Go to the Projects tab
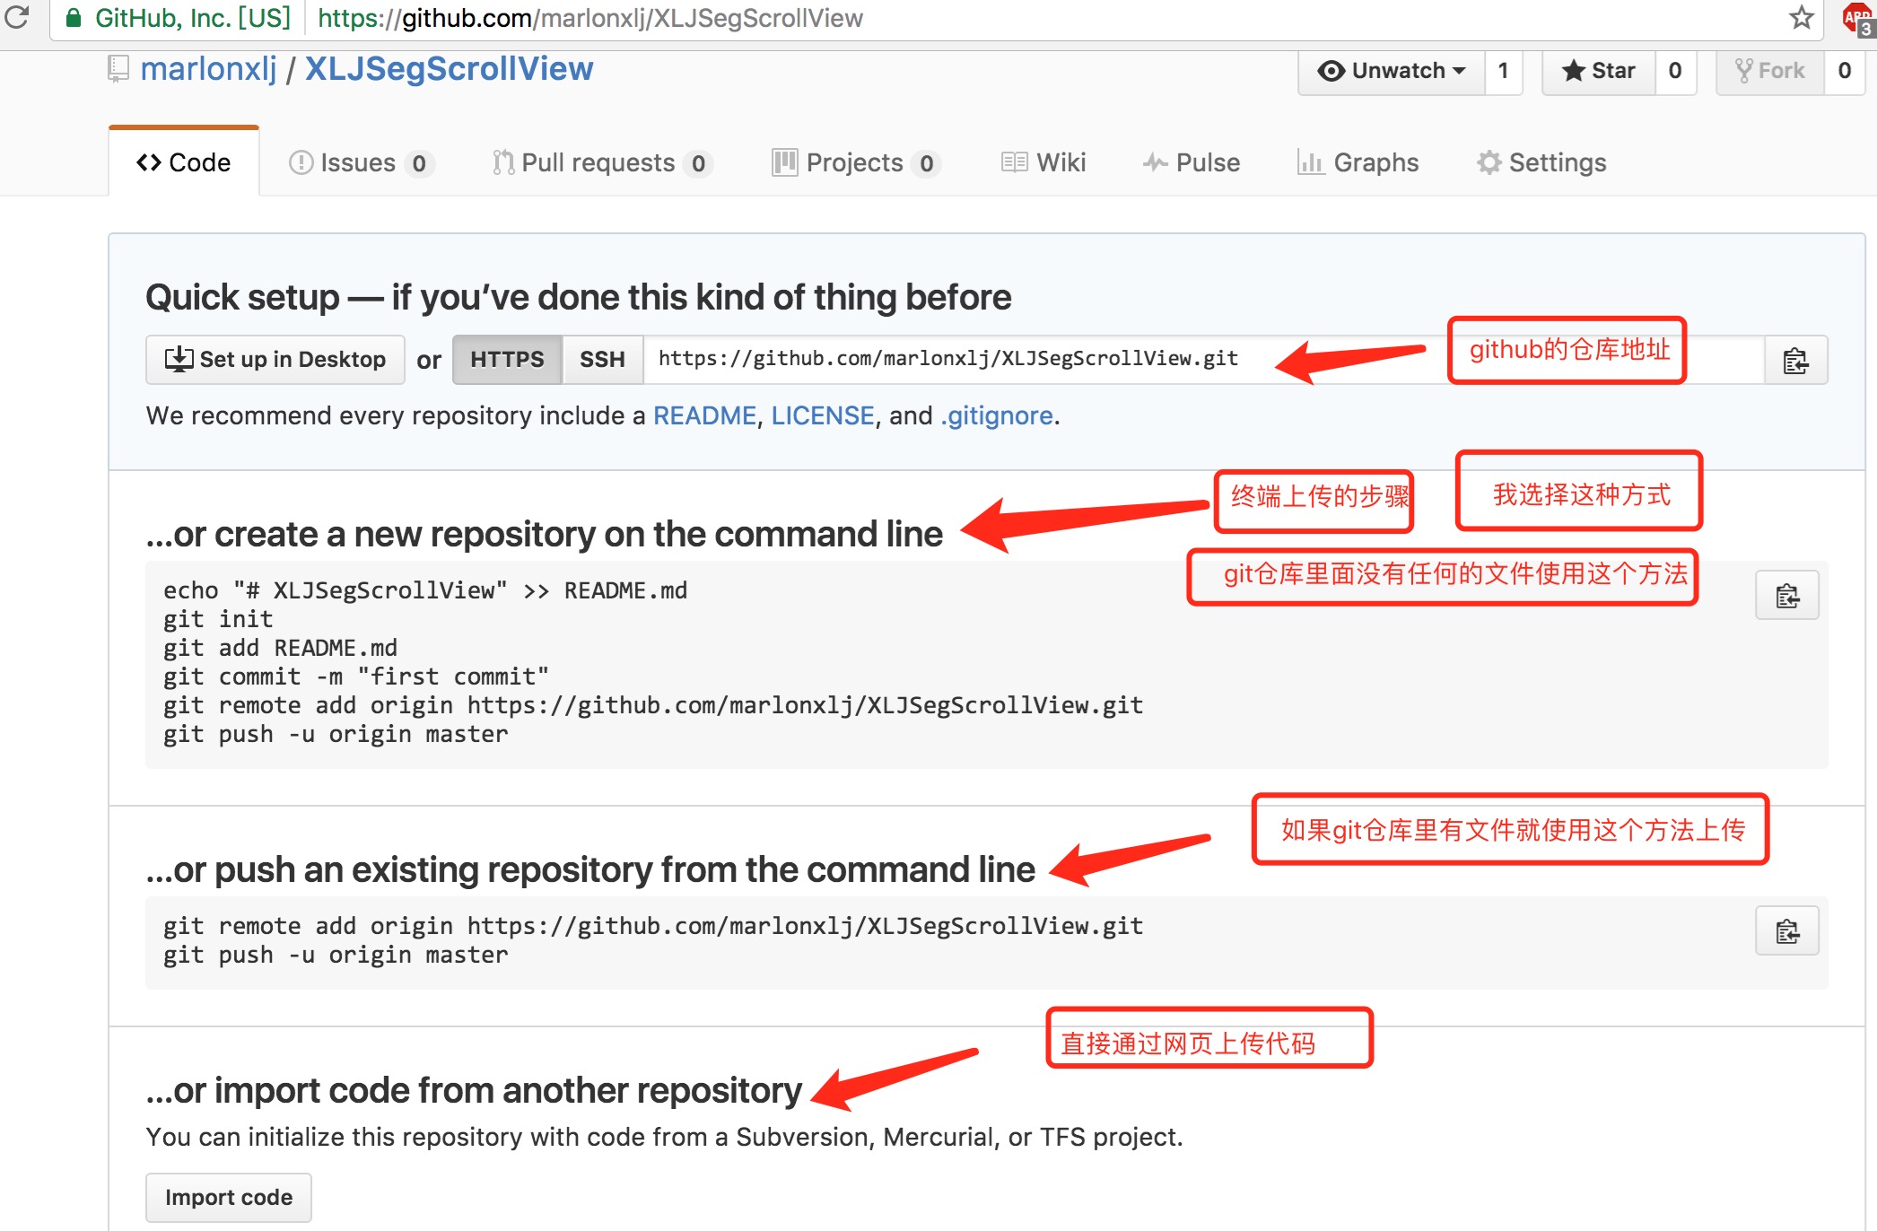The image size is (1877, 1231). point(855,162)
